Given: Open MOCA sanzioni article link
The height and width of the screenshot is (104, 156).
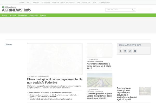Looking at the screenshot, I should click(53, 96).
